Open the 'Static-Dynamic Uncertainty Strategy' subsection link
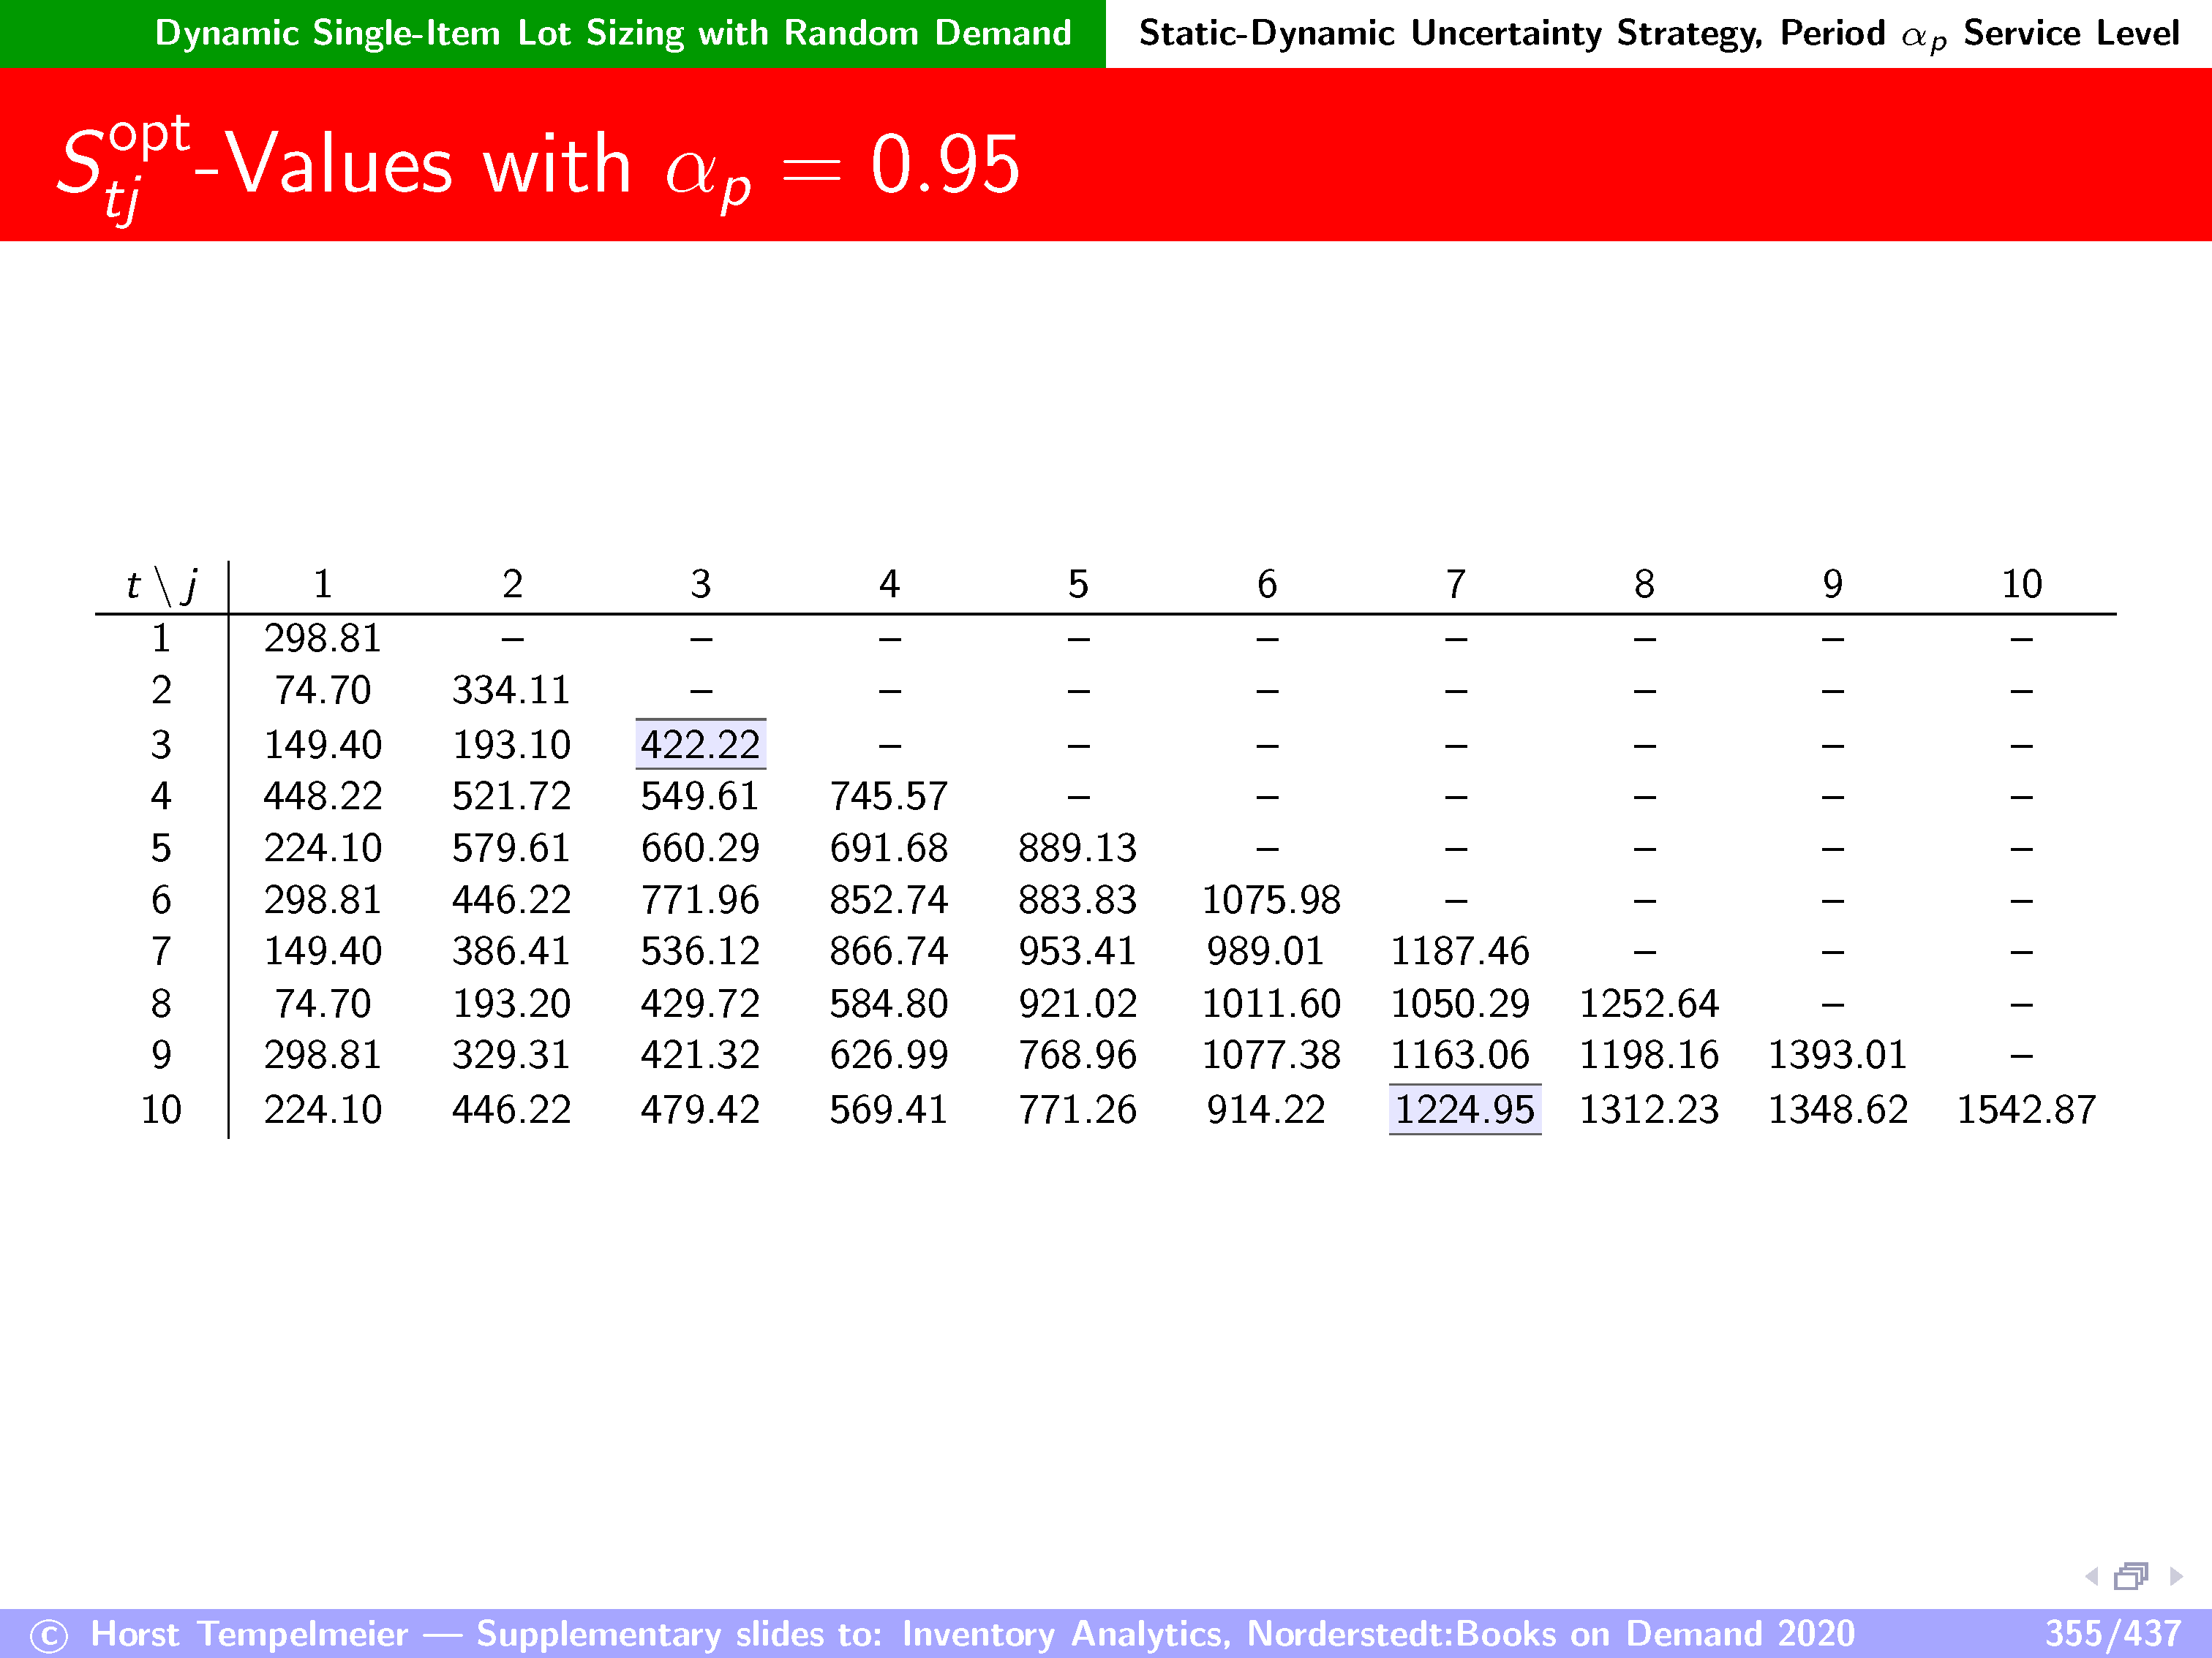 [1658, 33]
